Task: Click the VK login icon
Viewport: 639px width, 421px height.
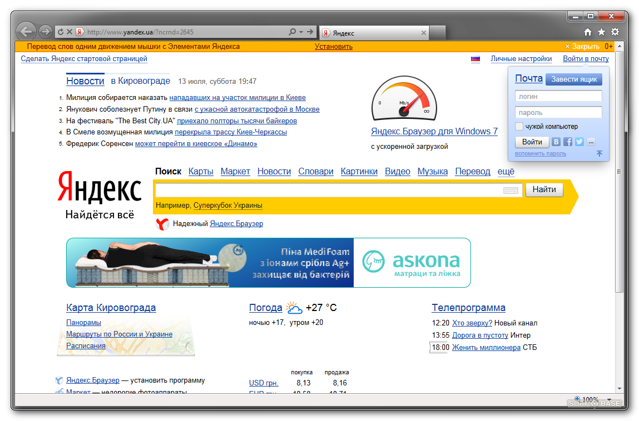Action: 556,142
